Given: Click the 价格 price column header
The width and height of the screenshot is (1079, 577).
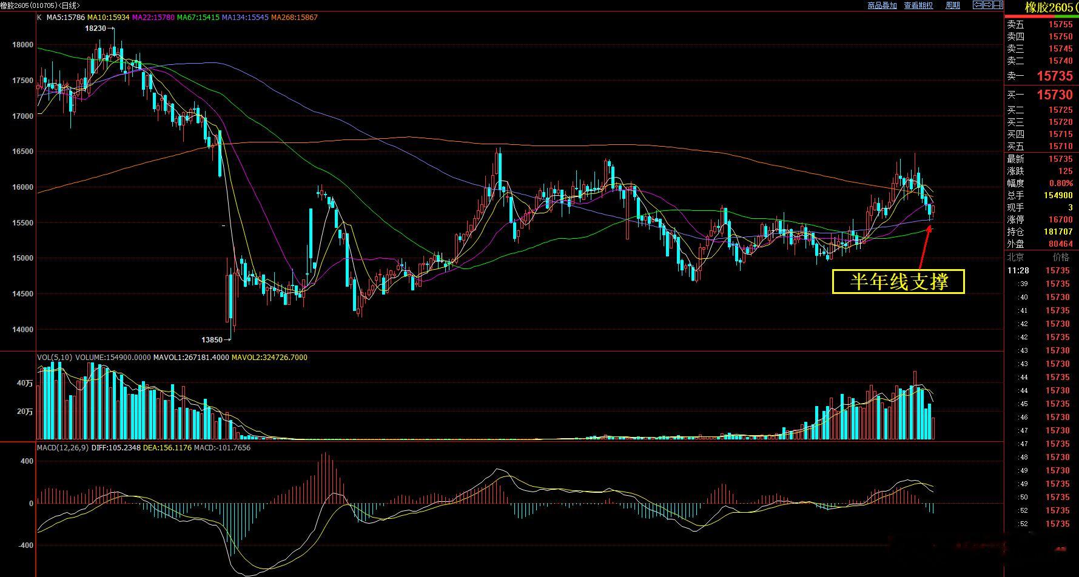Looking at the screenshot, I should click(x=1061, y=257).
